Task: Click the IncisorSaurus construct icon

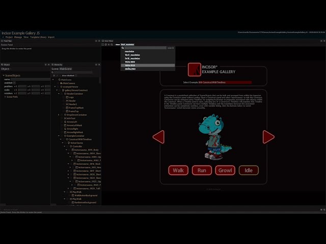Action: point(69,143)
